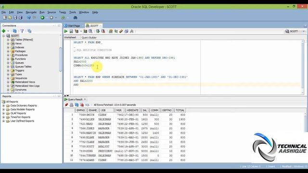
Task: Click the Unshared SQL Worksheet icon
Action: coord(111,31)
